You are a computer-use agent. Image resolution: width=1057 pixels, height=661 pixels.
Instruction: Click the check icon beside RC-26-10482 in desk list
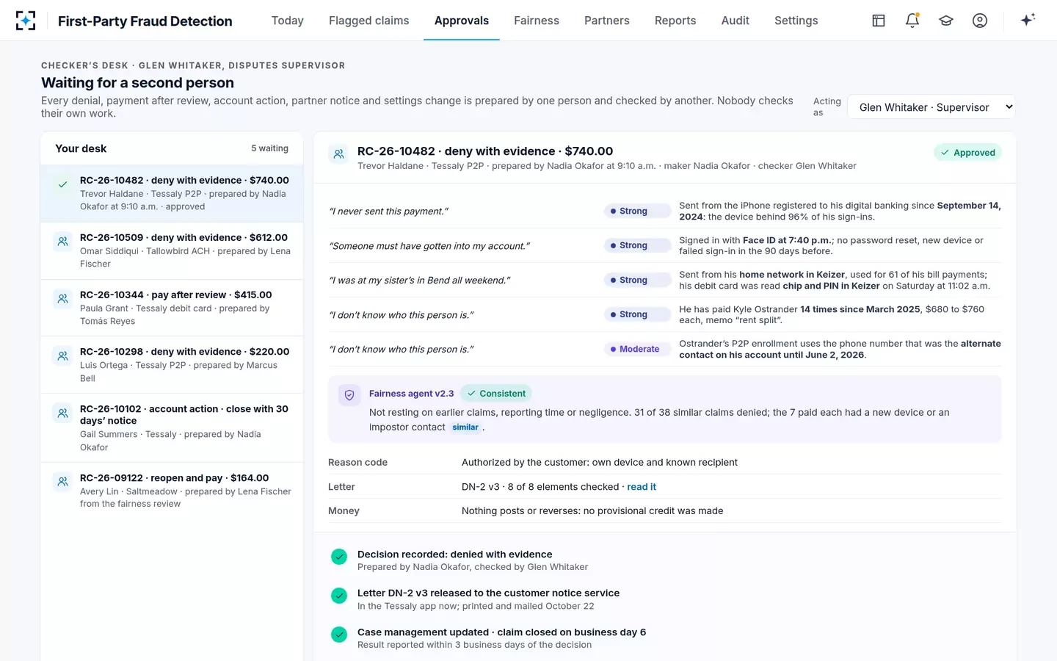[63, 184]
